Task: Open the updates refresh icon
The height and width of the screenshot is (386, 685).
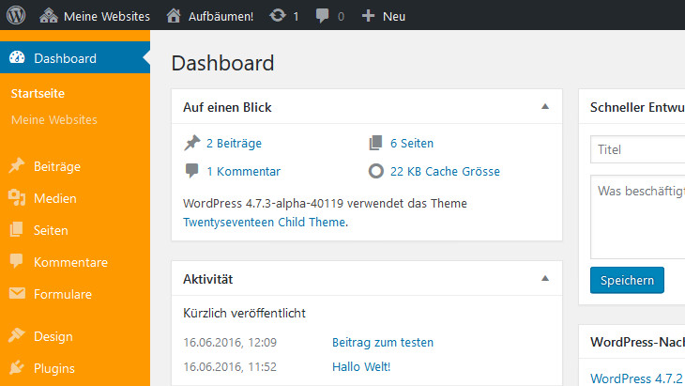Action: [278, 16]
